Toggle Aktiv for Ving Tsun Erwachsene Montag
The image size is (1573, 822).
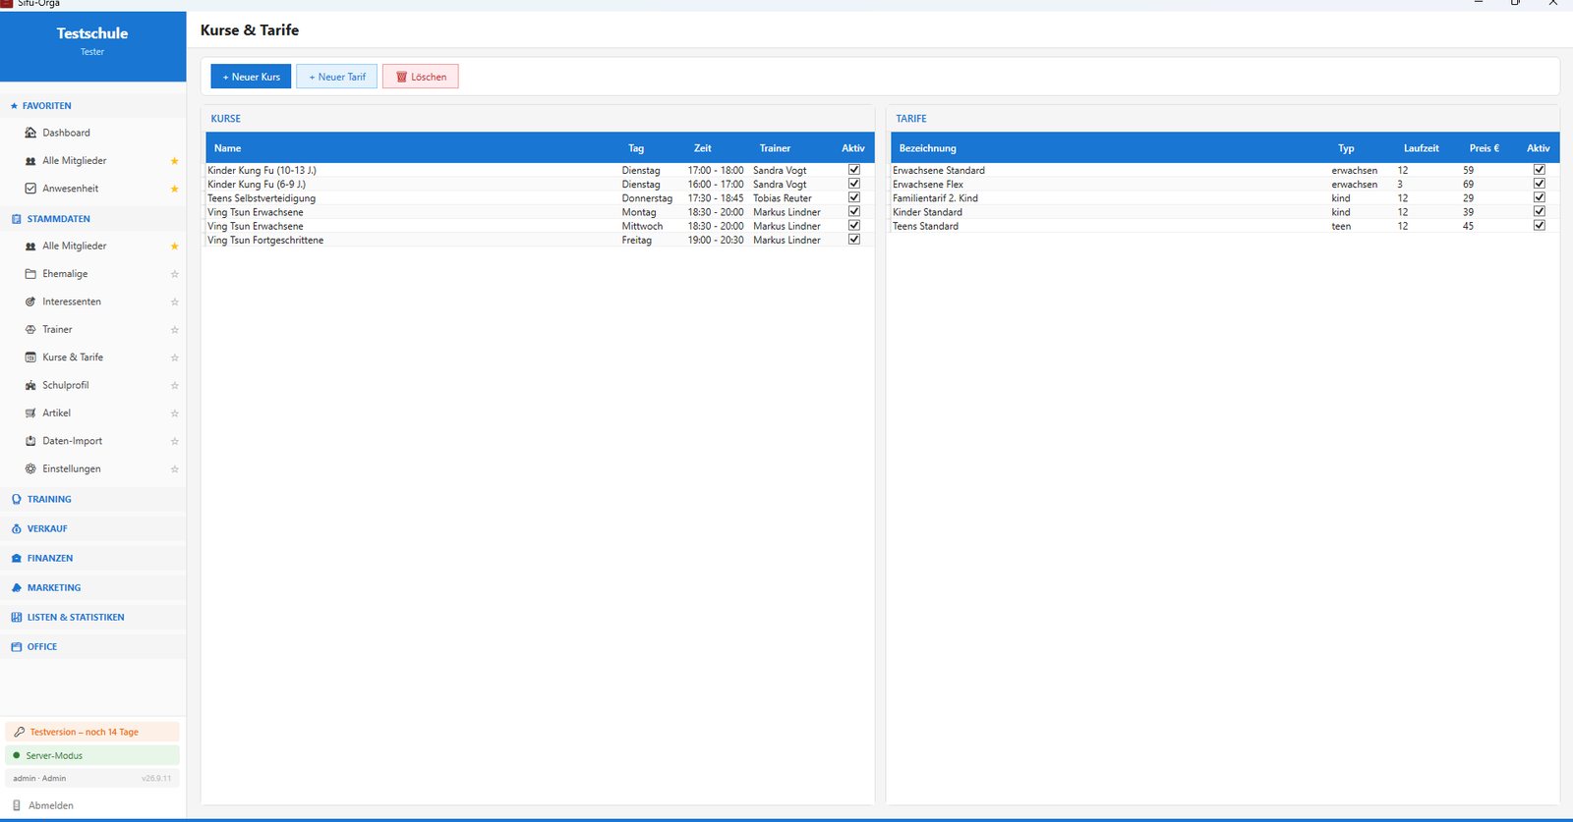pyautogui.click(x=854, y=211)
